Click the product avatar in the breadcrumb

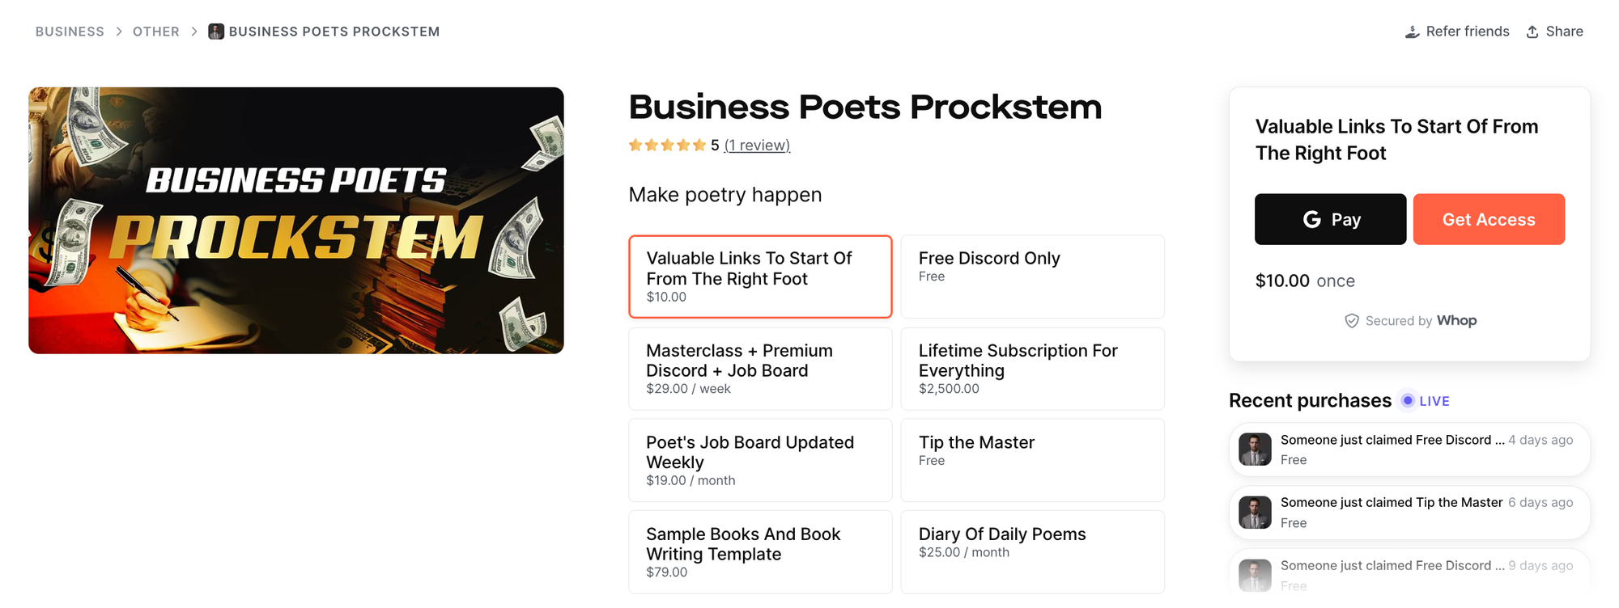click(x=215, y=32)
